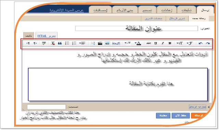
Task: Click the خيارات الرسائل post options link
Action: click(x=197, y=107)
